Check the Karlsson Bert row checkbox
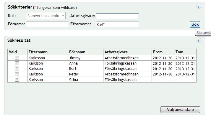Image resolution: width=211 pixels, height=117 pixels. click(17, 69)
